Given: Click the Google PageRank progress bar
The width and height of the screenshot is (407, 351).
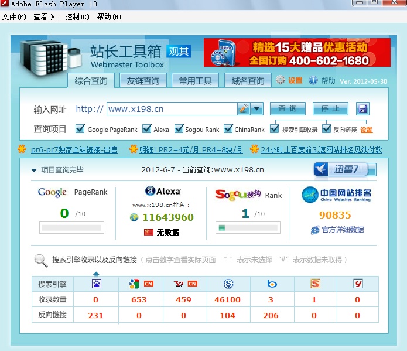Looking at the screenshot, I should point(71,227).
